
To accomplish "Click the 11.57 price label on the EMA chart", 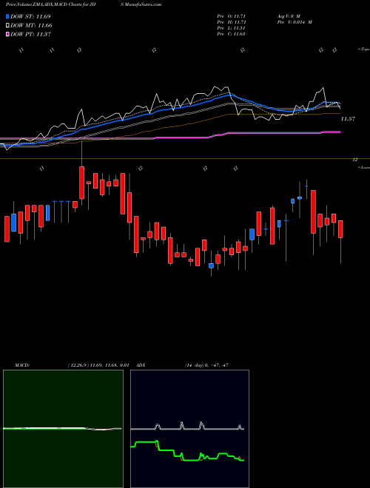I will (348, 119).
